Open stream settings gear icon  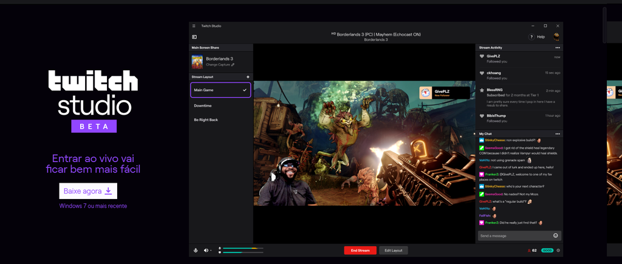click(558, 251)
